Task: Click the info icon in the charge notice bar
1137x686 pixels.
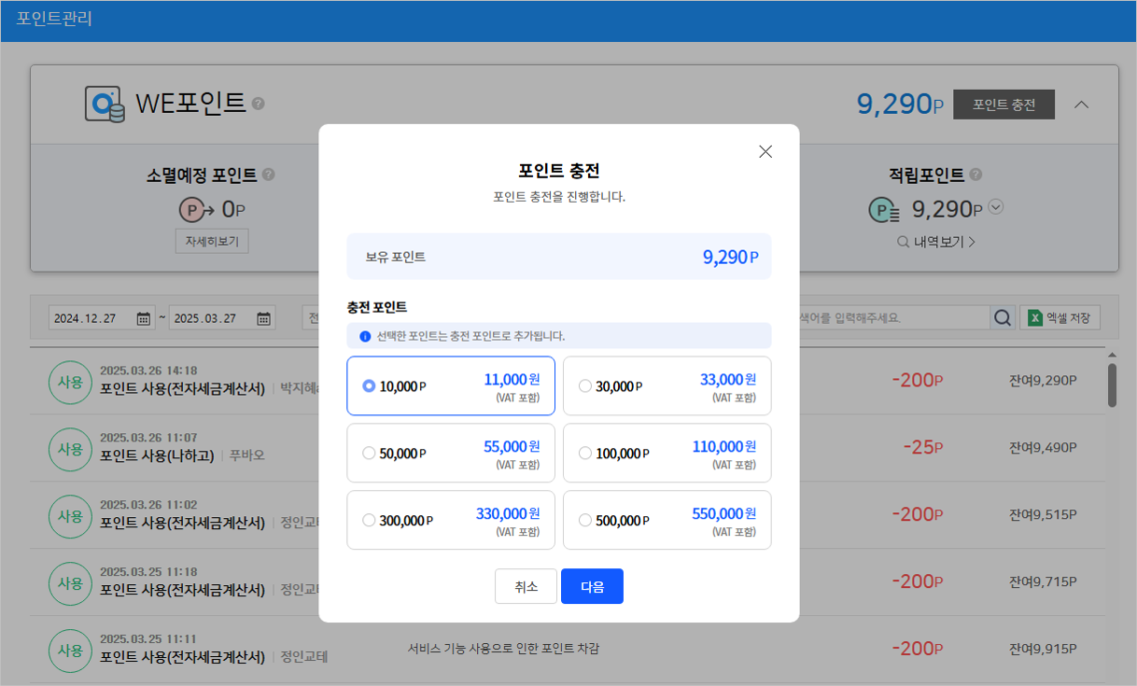Action: pos(364,335)
